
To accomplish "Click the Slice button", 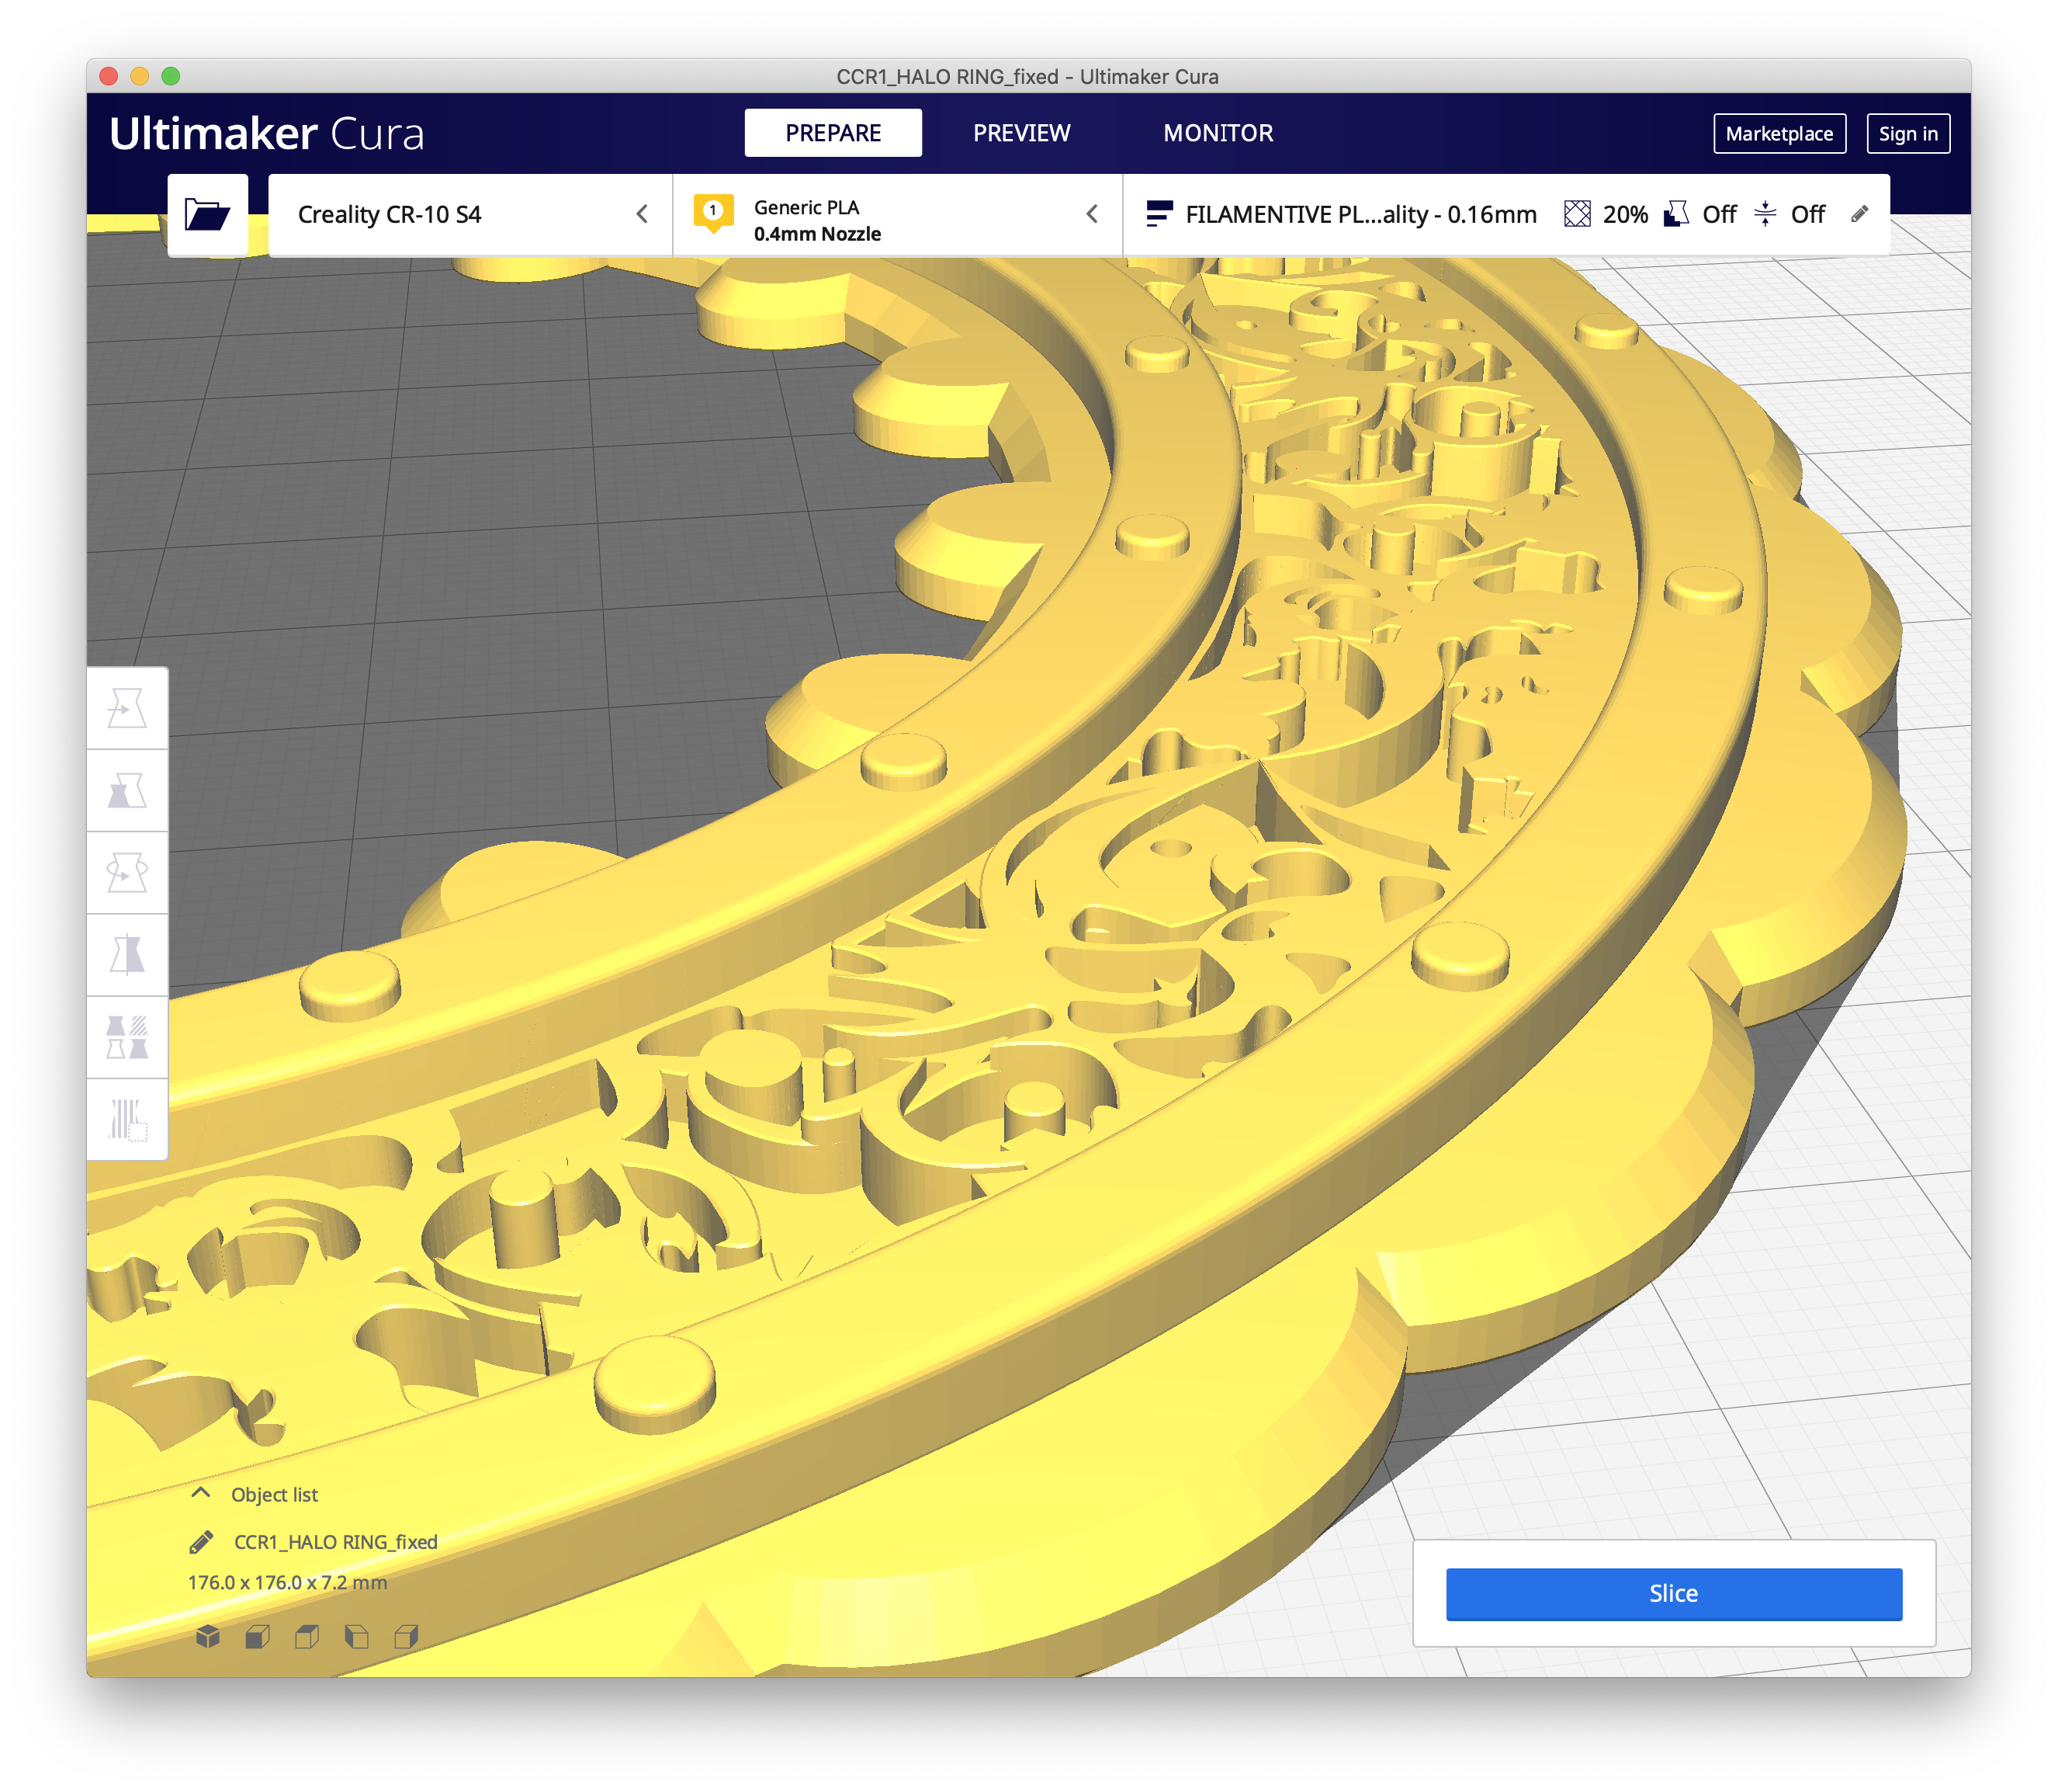I will 1673,1593.
